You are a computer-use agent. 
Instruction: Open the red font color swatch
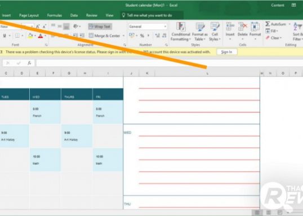41,36
